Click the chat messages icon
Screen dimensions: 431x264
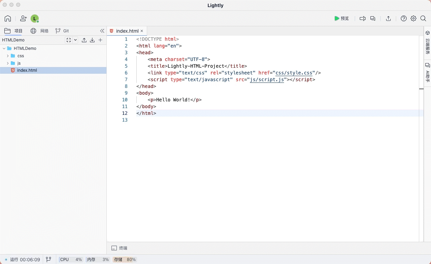pyautogui.click(x=373, y=19)
